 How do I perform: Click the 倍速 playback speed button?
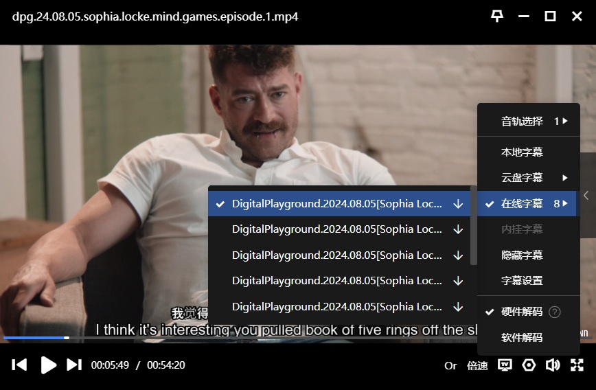(477, 365)
